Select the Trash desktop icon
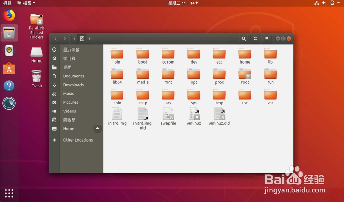Image resolution: width=344 pixels, height=202 pixels. coord(37,79)
